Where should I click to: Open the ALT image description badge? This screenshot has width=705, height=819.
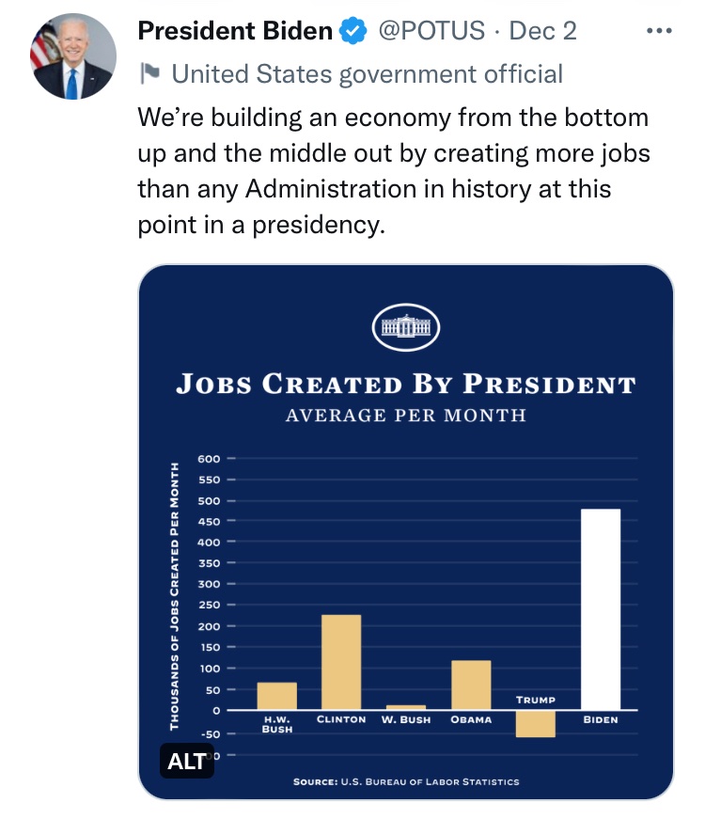click(x=187, y=761)
